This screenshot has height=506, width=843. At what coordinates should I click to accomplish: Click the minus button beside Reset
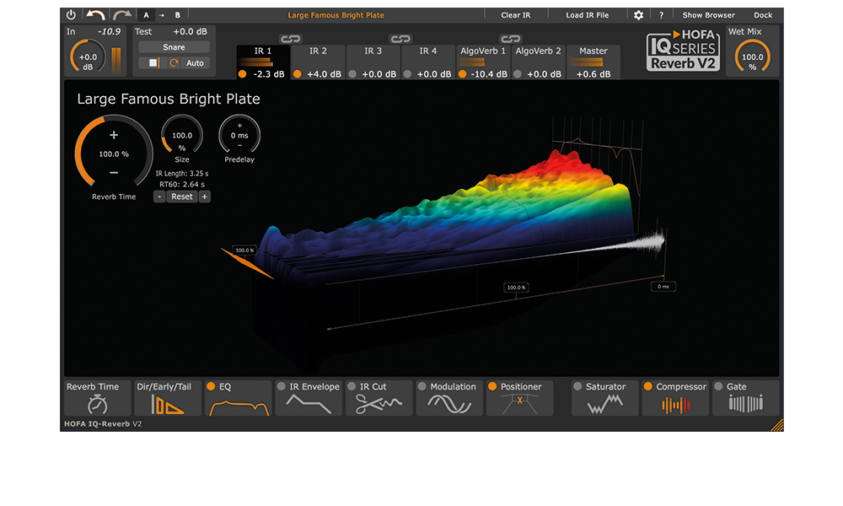pos(159,196)
